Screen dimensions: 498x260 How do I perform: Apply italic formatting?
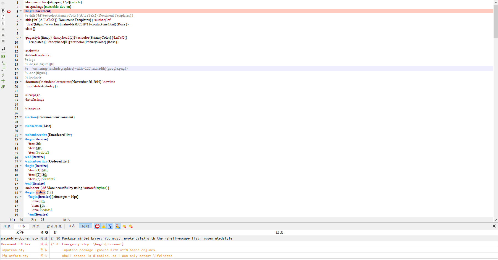pyautogui.click(x=3, y=17)
